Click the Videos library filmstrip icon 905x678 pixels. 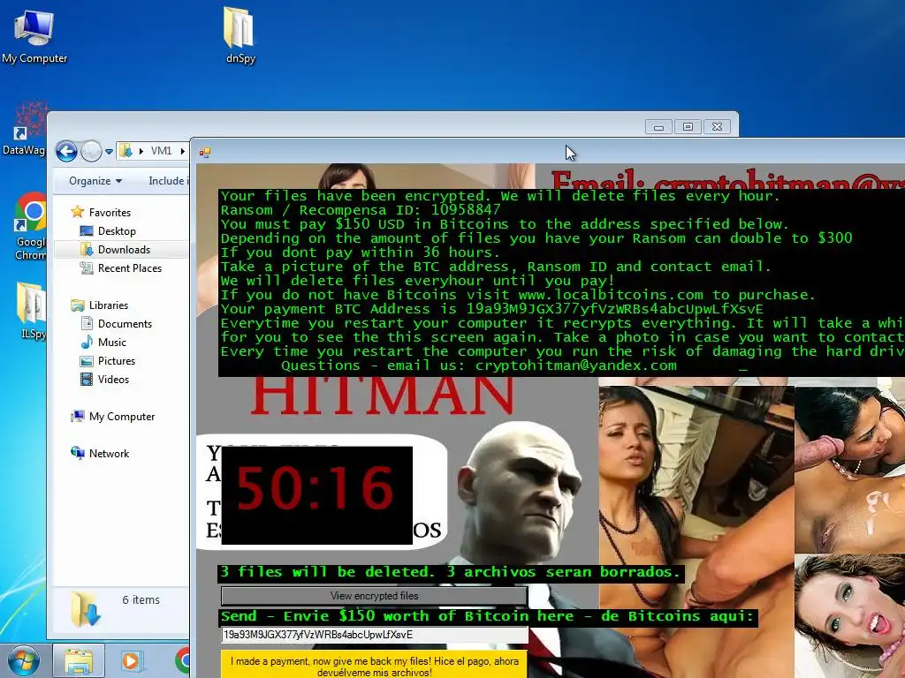(x=87, y=380)
